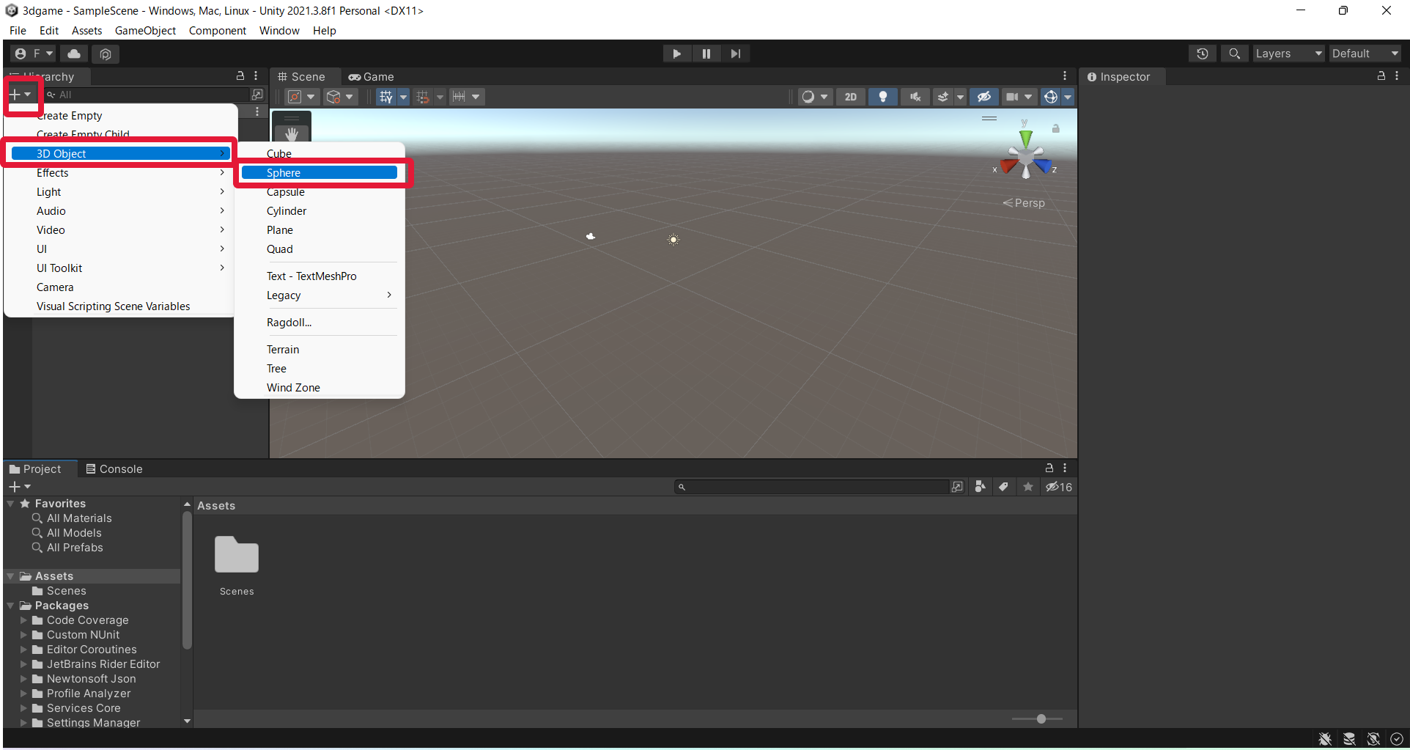
Task: Open the search icon in the top toolbar
Action: coord(1234,53)
